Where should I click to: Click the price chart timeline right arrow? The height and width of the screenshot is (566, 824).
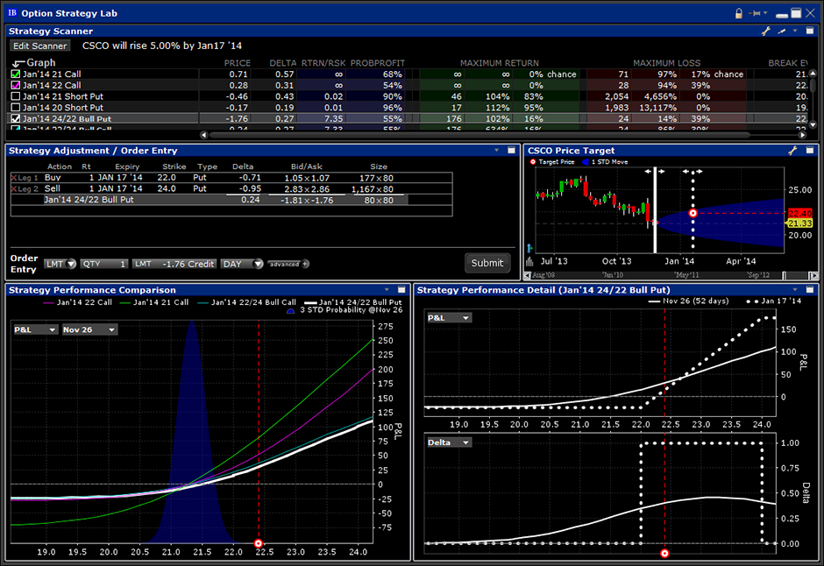813,275
